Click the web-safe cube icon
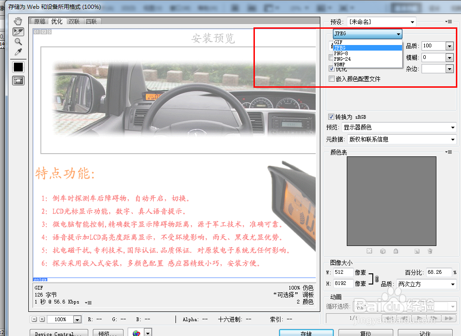Viewport: 461px width, 336px height. tap(383, 251)
